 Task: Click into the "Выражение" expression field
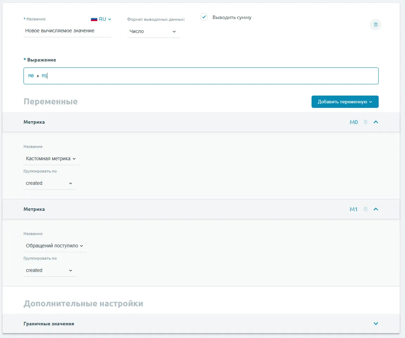point(201,76)
